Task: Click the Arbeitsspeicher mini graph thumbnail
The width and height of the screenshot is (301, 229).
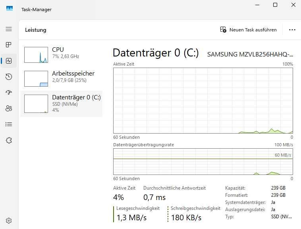Action: coord(36,79)
